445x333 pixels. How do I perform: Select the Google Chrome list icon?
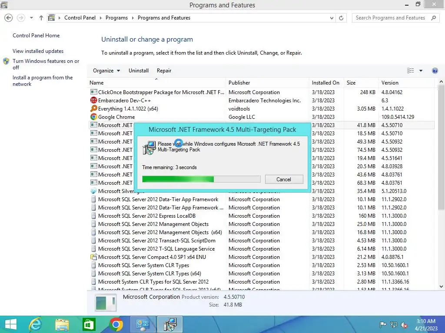[94, 117]
